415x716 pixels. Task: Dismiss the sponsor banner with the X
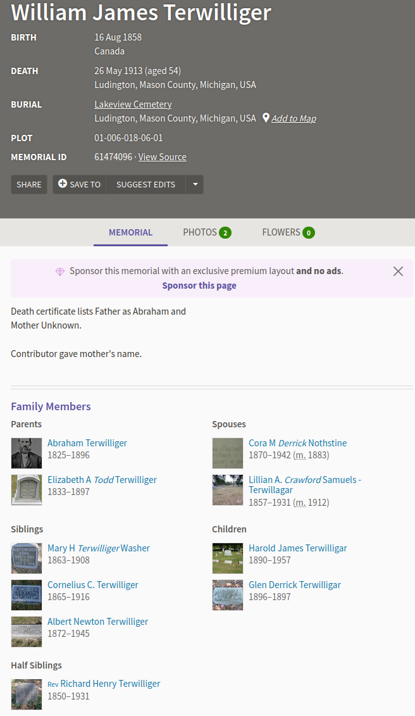[x=398, y=271]
